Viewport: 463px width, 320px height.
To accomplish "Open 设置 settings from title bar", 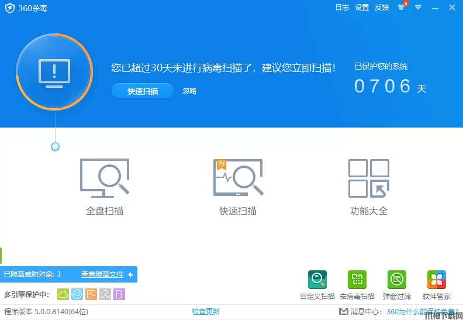I will click(x=362, y=8).
